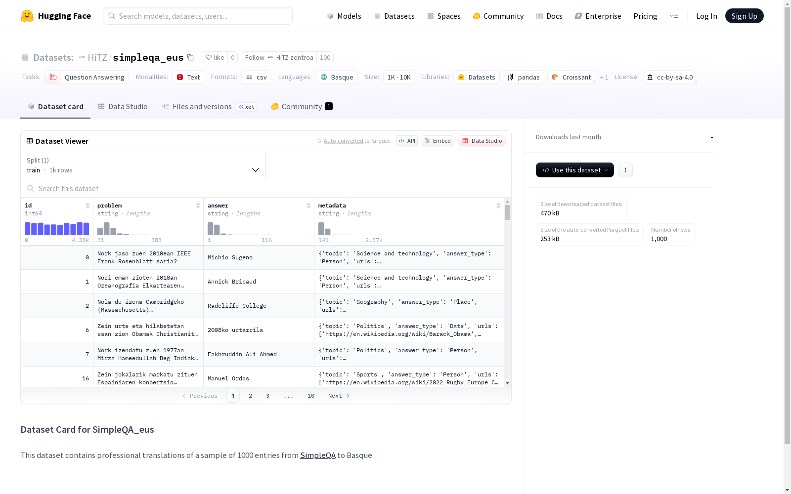The height and width of the screenshot is (494, 791).
Task: Click the Question Answering task tag
Action: tap(87, 77)
